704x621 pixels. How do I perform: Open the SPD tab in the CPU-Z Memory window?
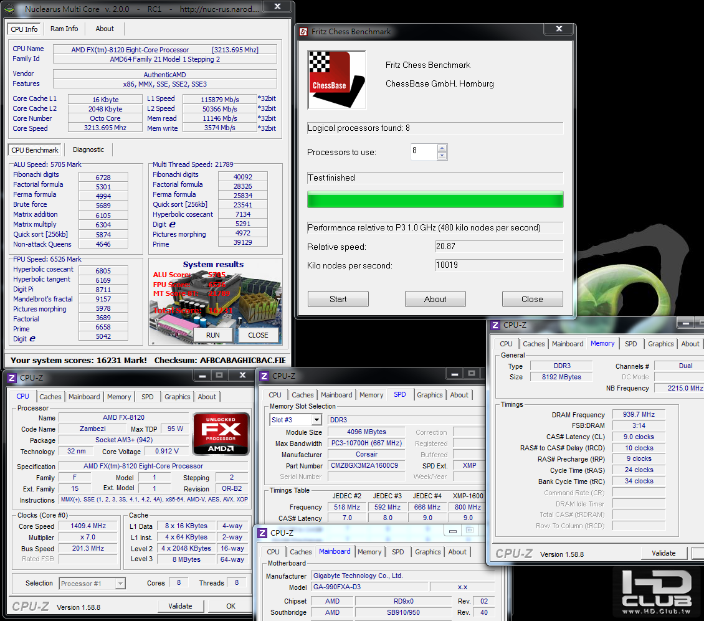click(630, 344)
